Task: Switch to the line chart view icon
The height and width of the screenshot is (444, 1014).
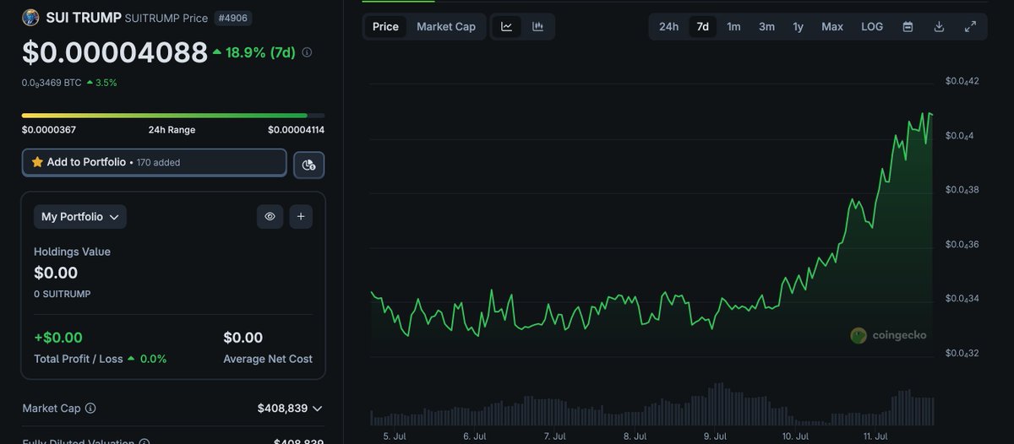Action: coord(506,26)
